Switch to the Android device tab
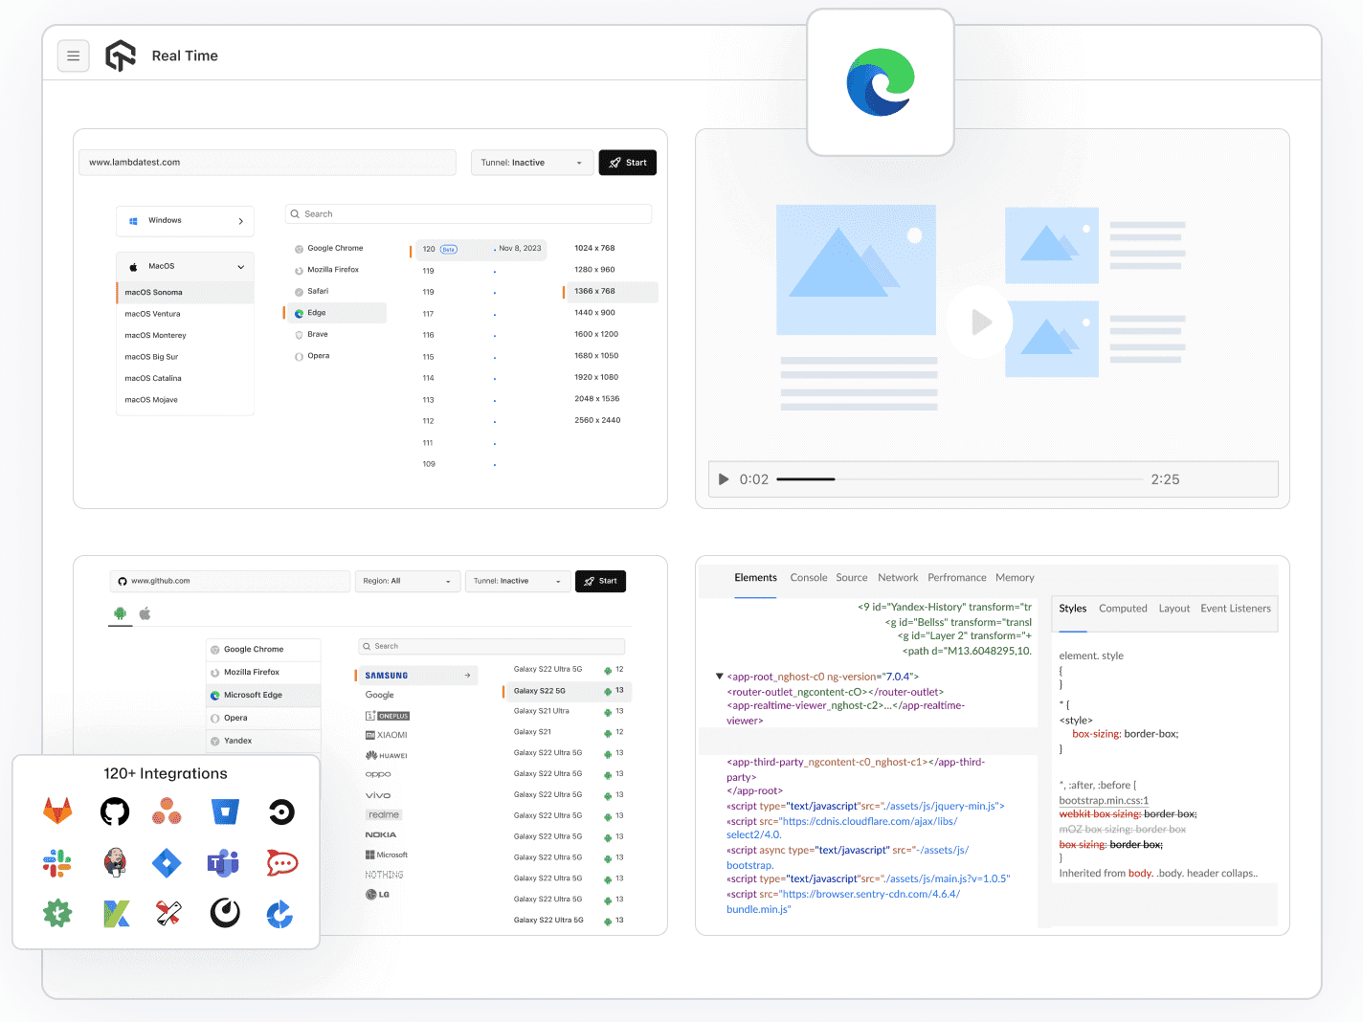This screenshot has height=1022, width=1363. 120,614
